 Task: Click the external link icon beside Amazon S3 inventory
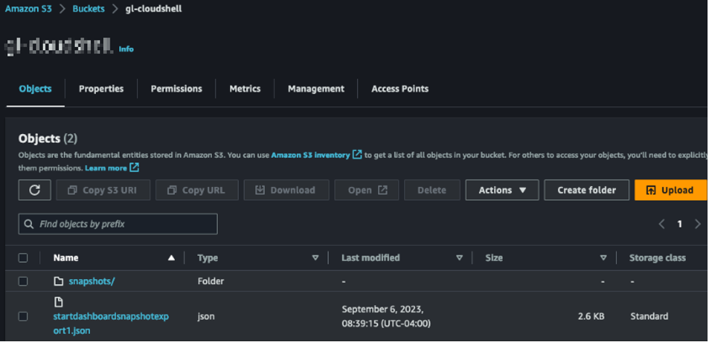pyautogui.click(x=357, y=155)
